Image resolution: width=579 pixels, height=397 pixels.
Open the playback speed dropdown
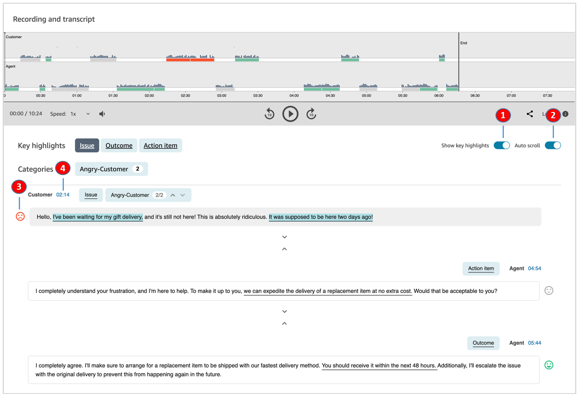coord(88,114)
